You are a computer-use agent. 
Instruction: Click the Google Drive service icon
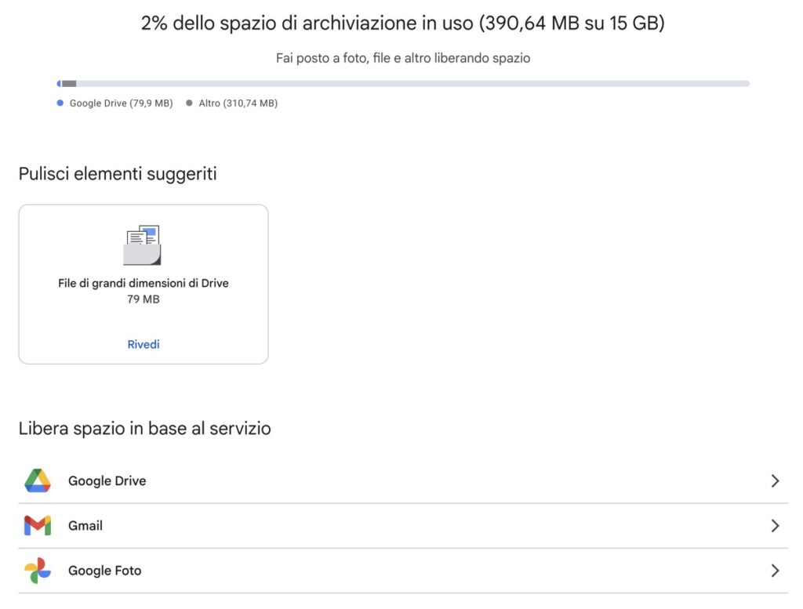[37, 480]
